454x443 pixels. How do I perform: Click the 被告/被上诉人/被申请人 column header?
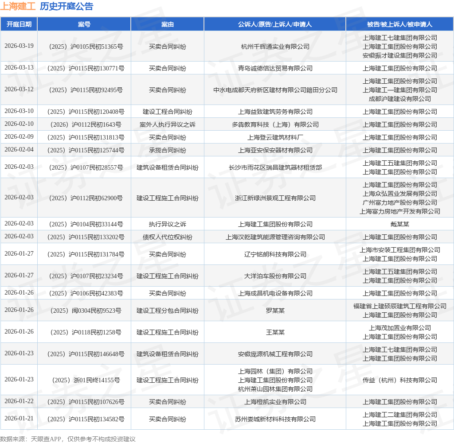click(399, 24)
